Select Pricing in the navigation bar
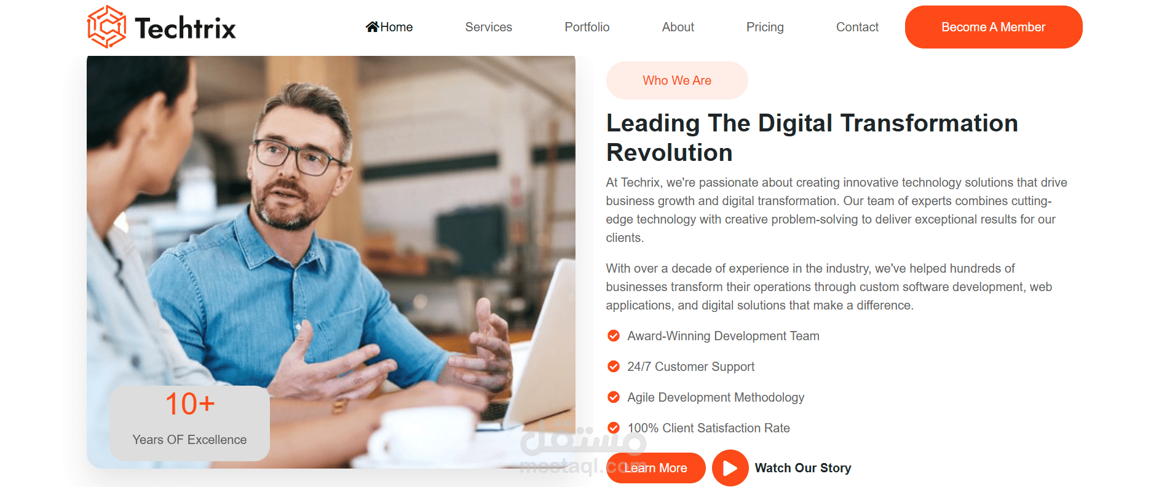The width and height of the screenshot is (1167, 487). pos(765,27)
